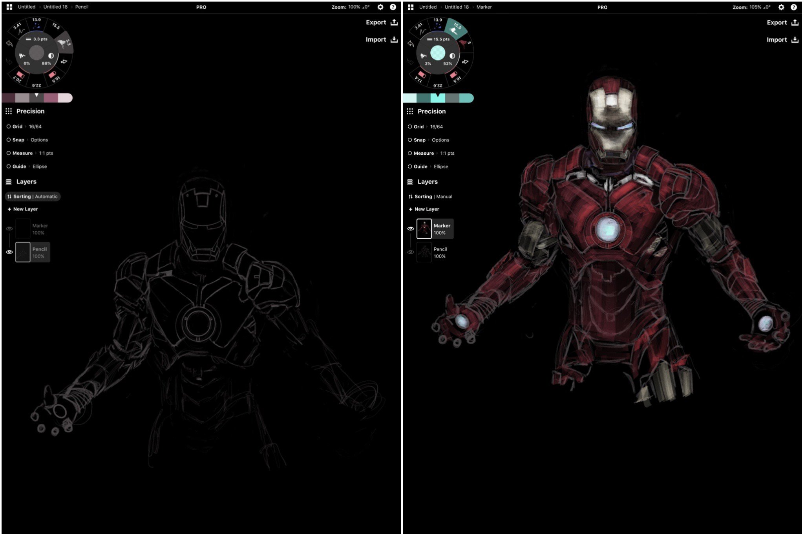Hide the Pencil layer, left screenshot

pyautogui.click(x=9, y=252)
